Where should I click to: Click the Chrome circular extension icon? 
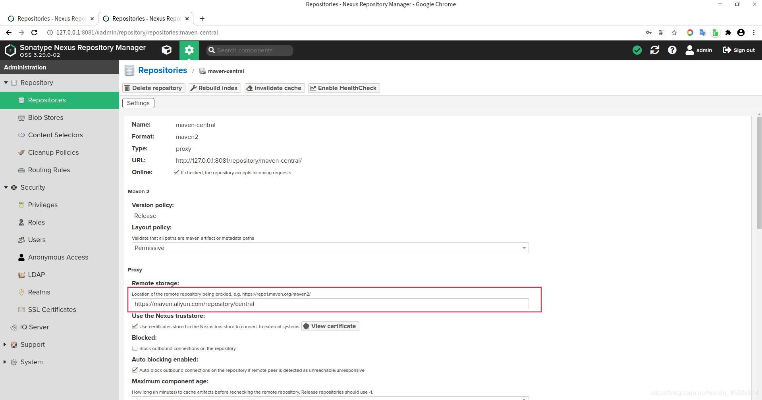pos(690,33)
